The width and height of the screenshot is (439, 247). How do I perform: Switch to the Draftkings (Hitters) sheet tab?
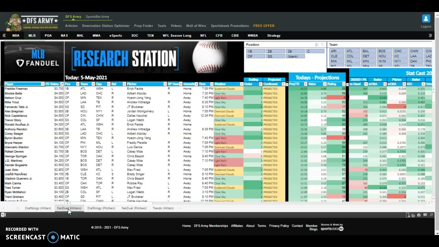pos(38,208)
